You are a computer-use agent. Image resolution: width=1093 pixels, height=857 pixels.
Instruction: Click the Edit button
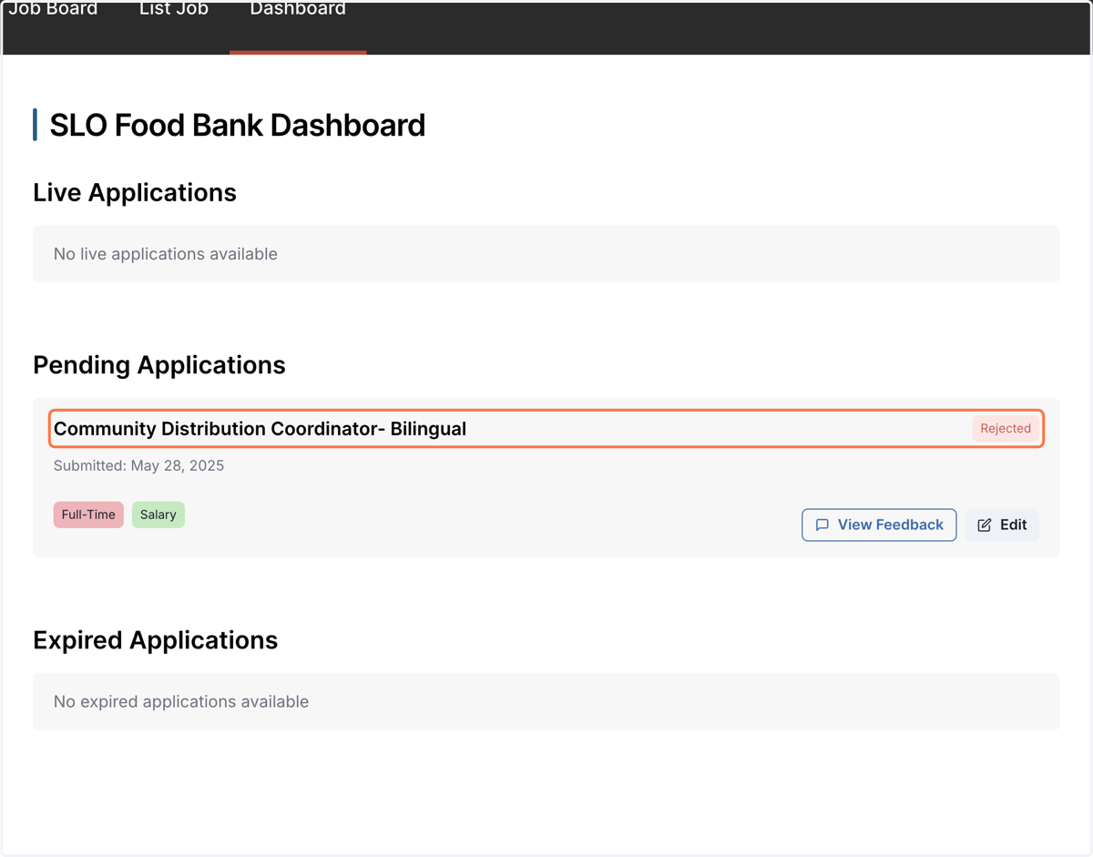point(1002,525)
